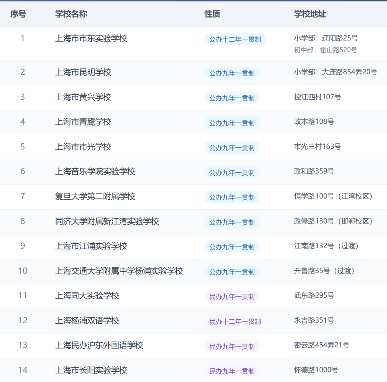Select address 开鲁路35号（过渡）
Viewport: 387px width, 382px height.
pyautogui.click(x=324, y=271)
